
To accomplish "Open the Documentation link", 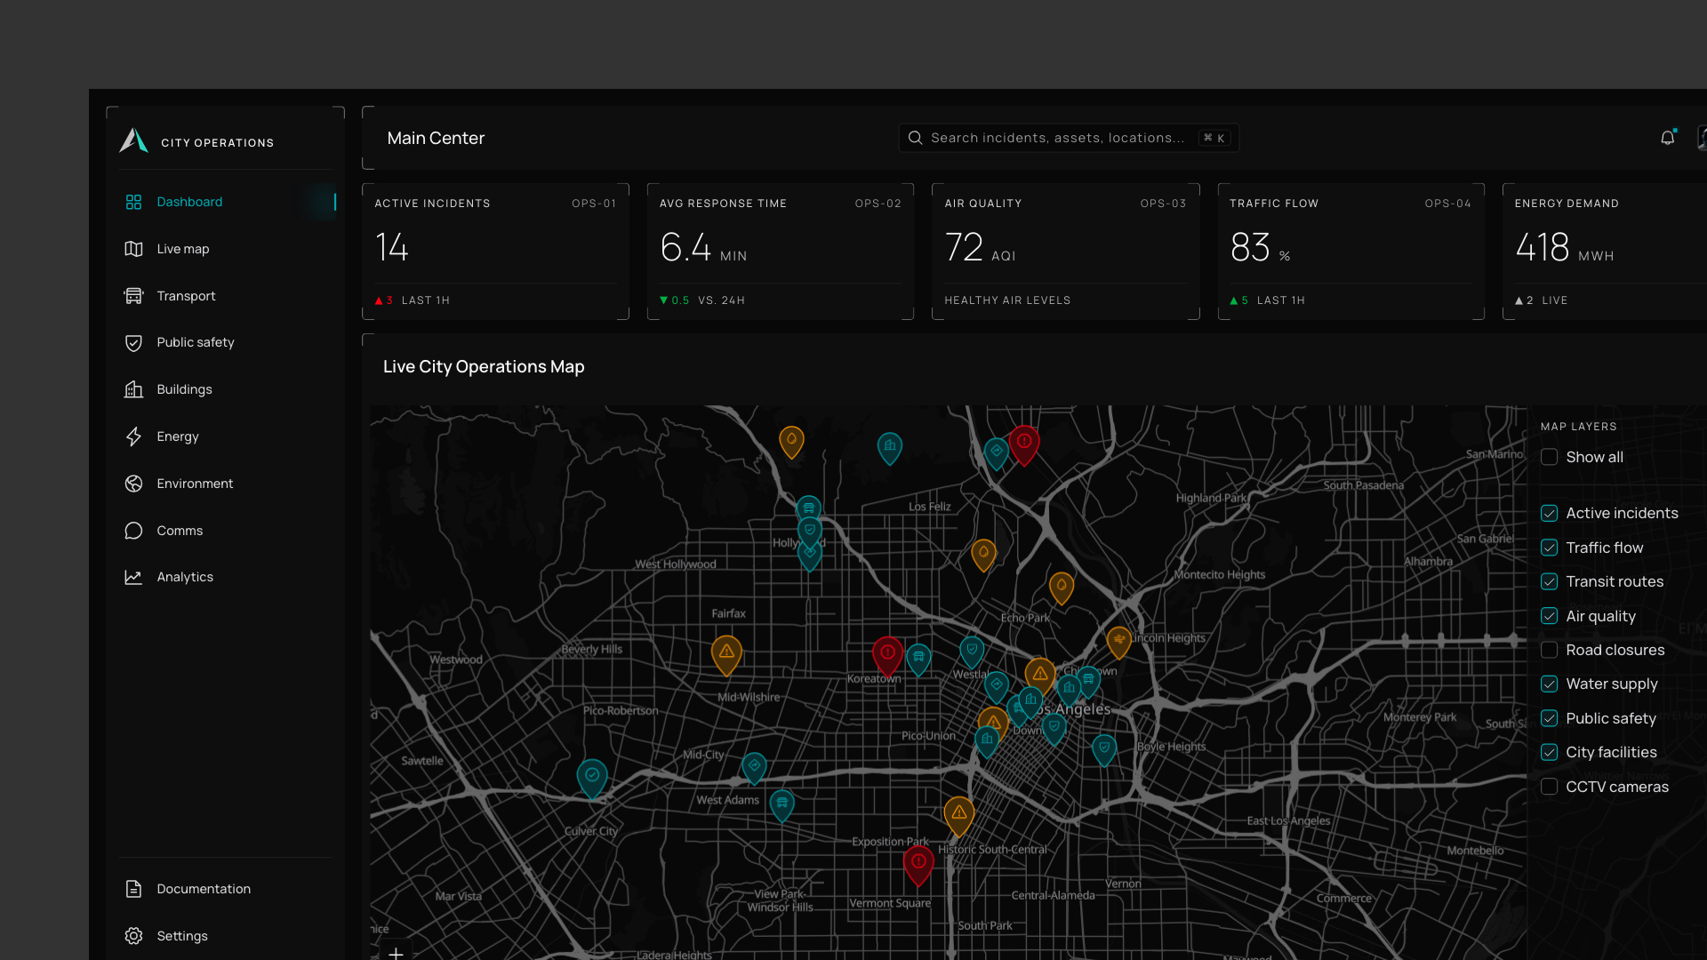I will point(226,889).
